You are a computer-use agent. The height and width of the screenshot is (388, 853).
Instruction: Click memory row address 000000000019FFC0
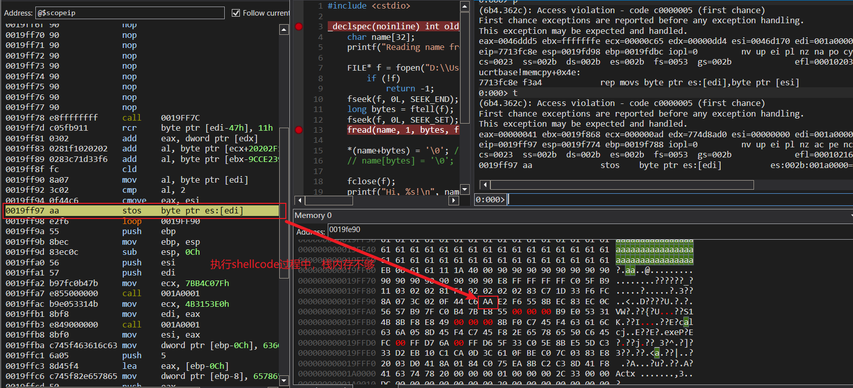(337, 332)
